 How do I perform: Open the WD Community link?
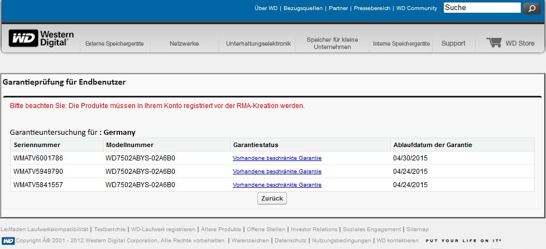pos(416,8)
